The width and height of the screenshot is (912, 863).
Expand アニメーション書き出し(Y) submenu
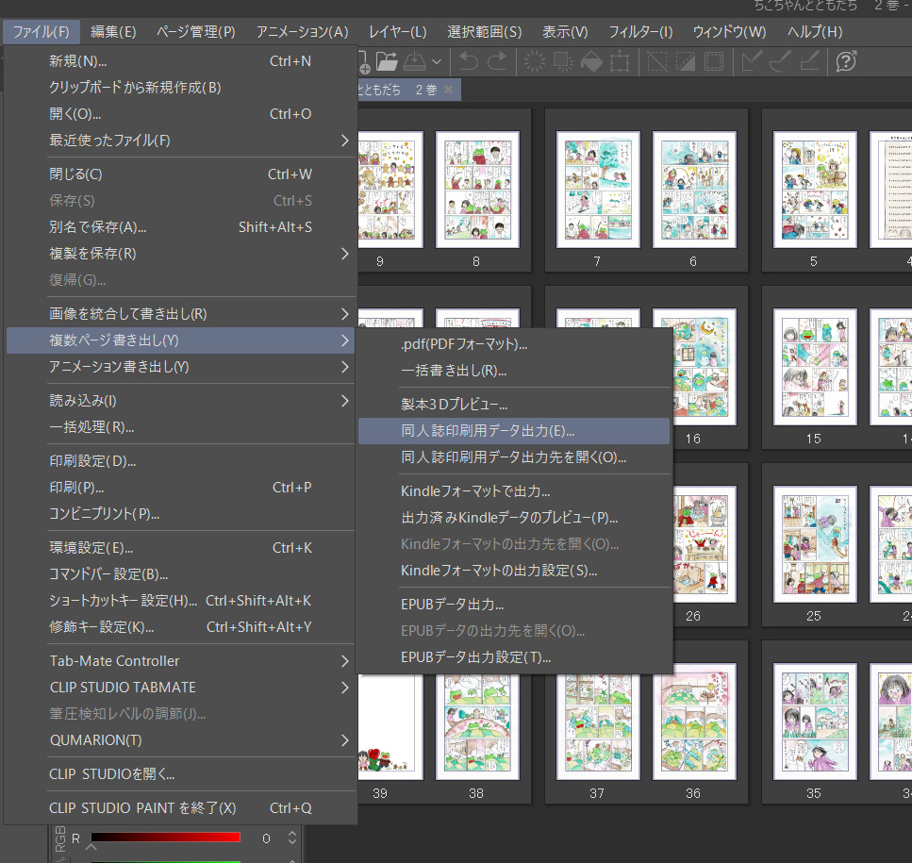tap(180, 367)
